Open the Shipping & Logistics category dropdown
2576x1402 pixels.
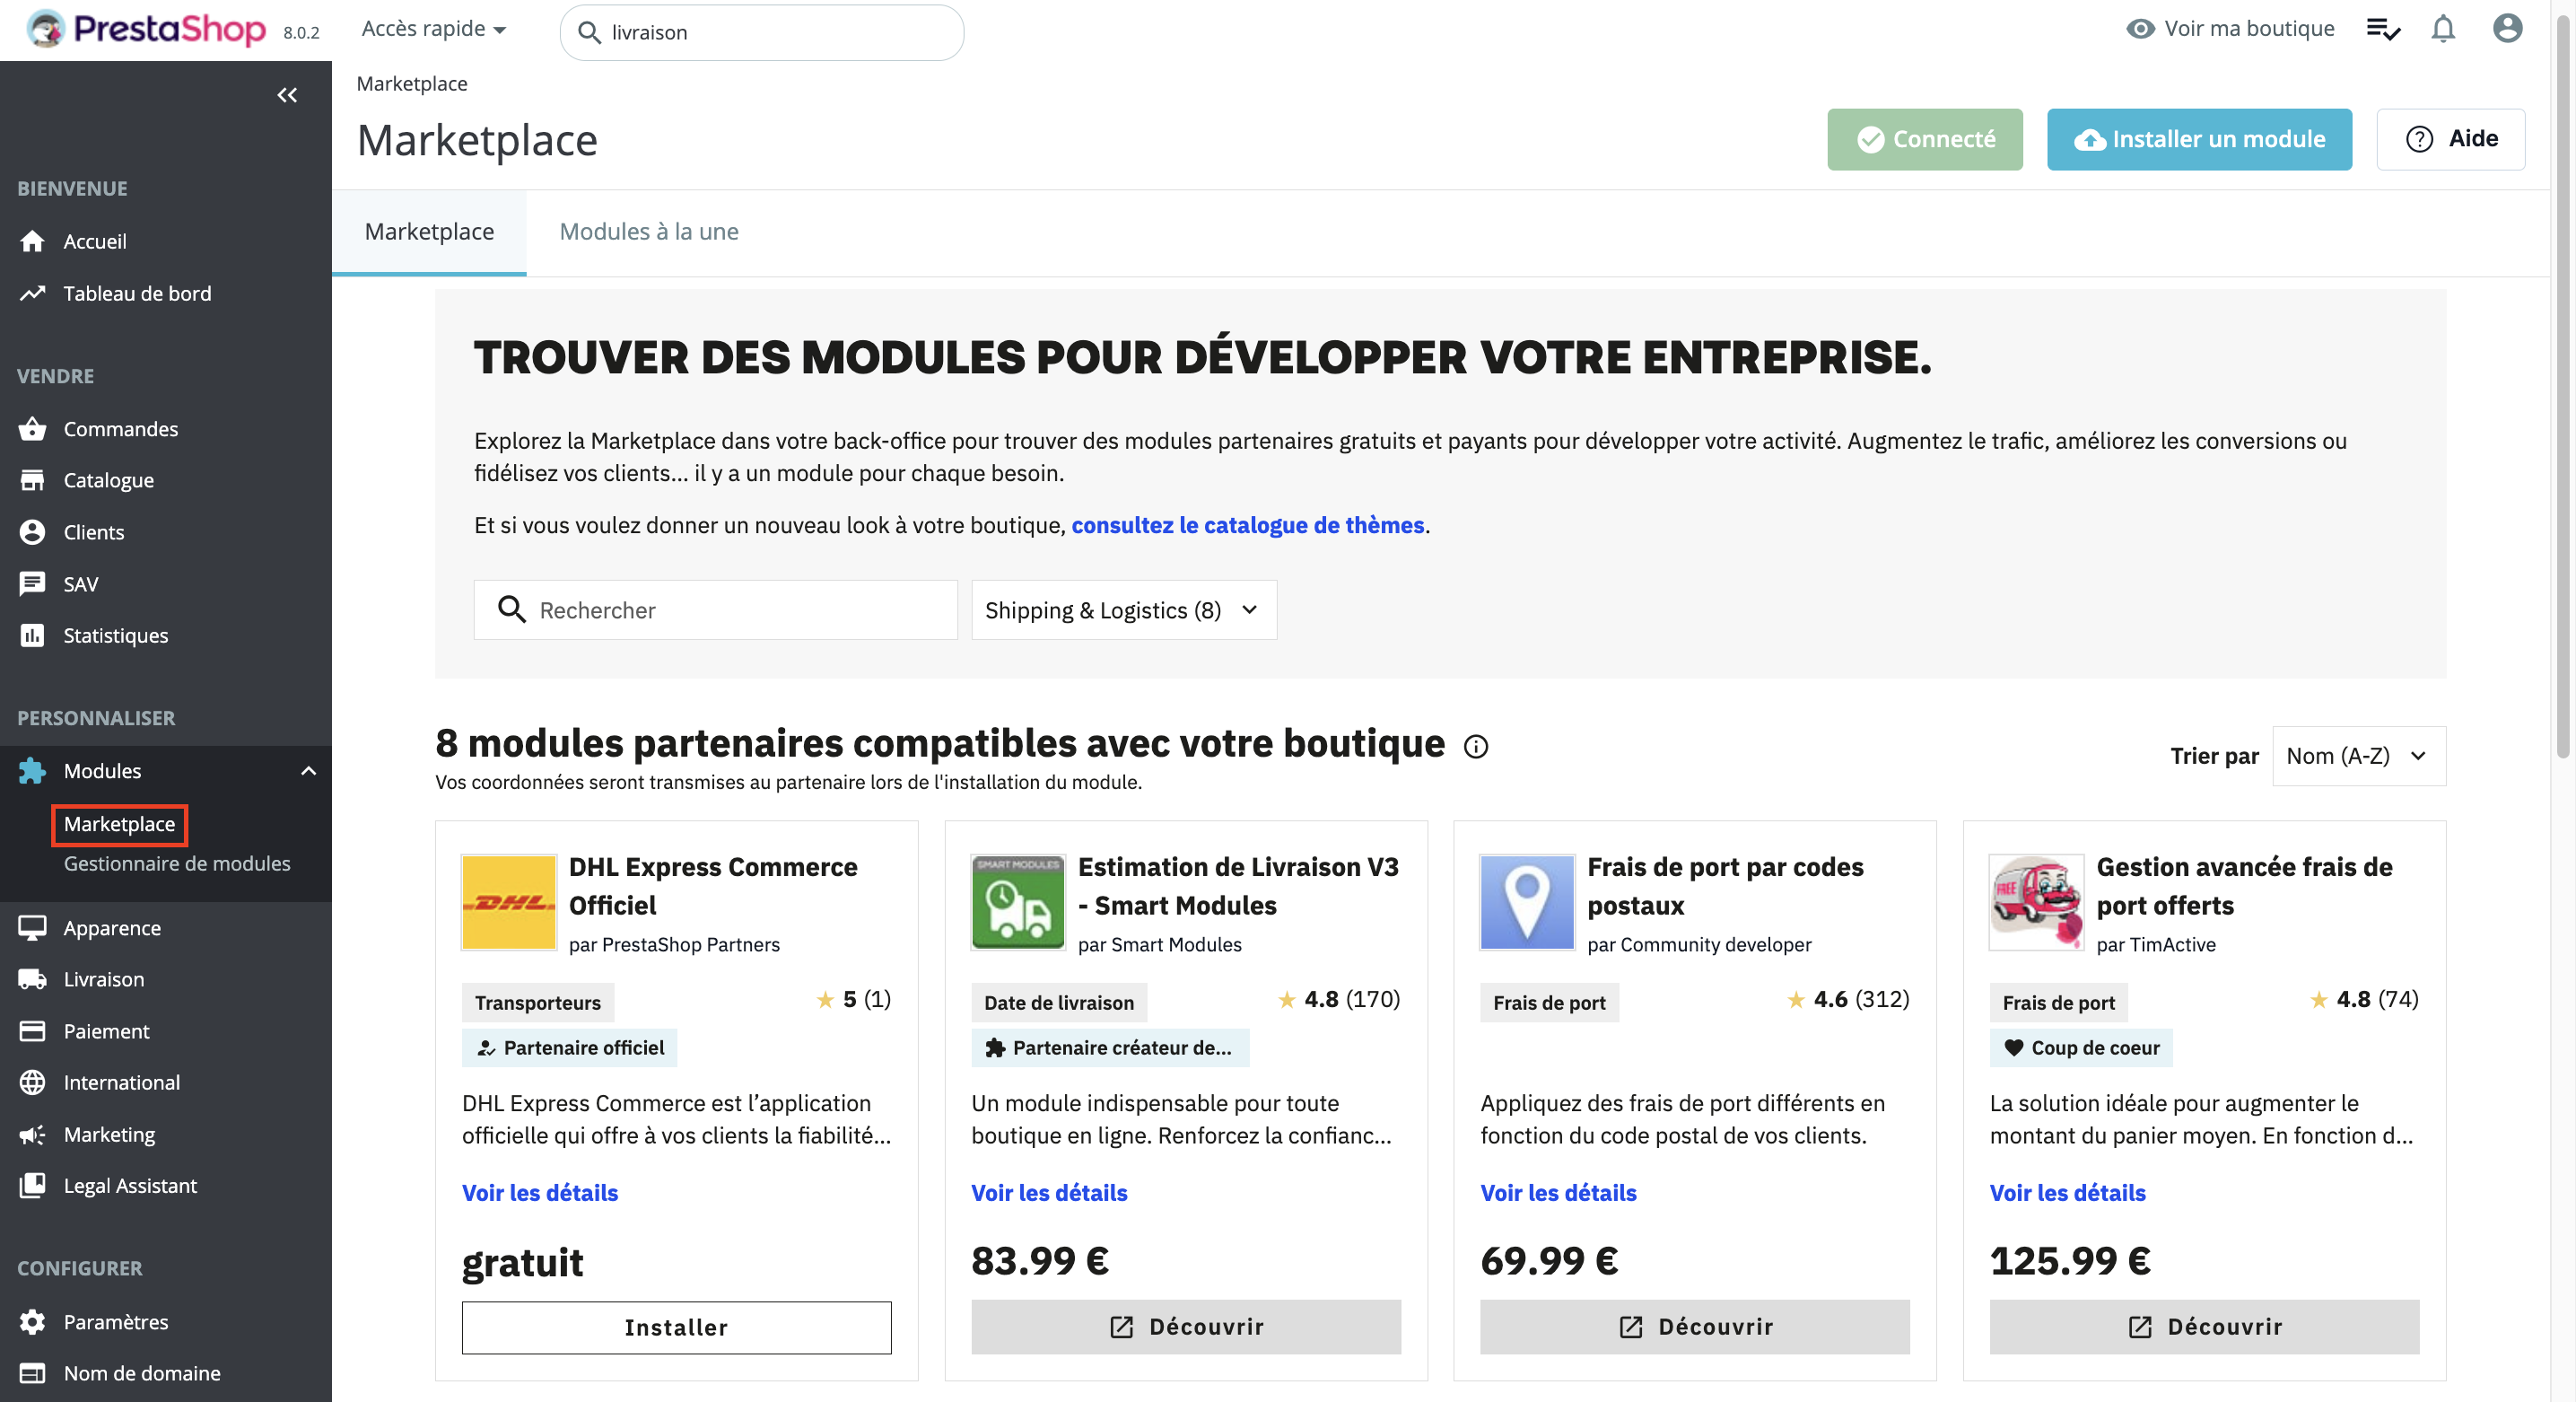pyautogui.click(x=1124, y=610)
